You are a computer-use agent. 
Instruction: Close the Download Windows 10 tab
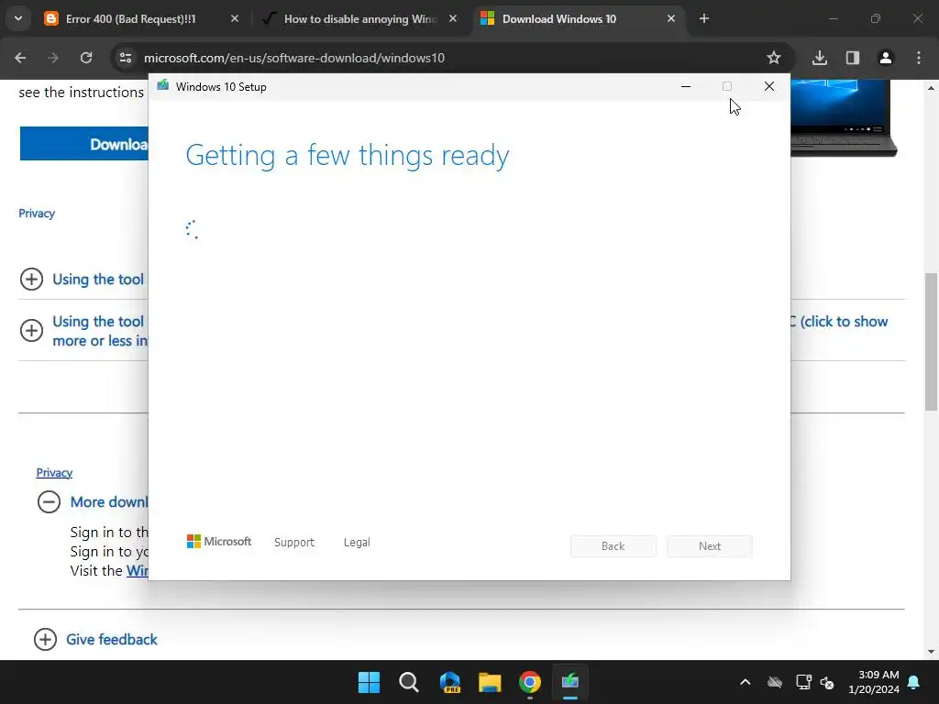[670, 18]
